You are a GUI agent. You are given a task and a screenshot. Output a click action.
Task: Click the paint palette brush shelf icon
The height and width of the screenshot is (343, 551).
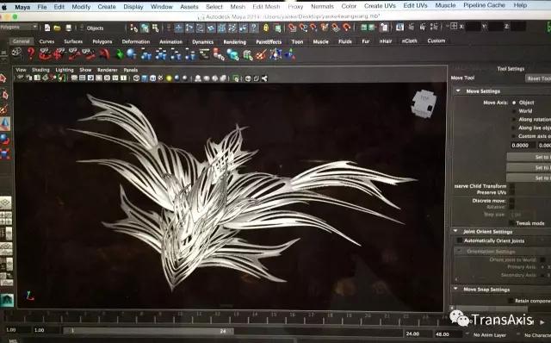point(261,54)
